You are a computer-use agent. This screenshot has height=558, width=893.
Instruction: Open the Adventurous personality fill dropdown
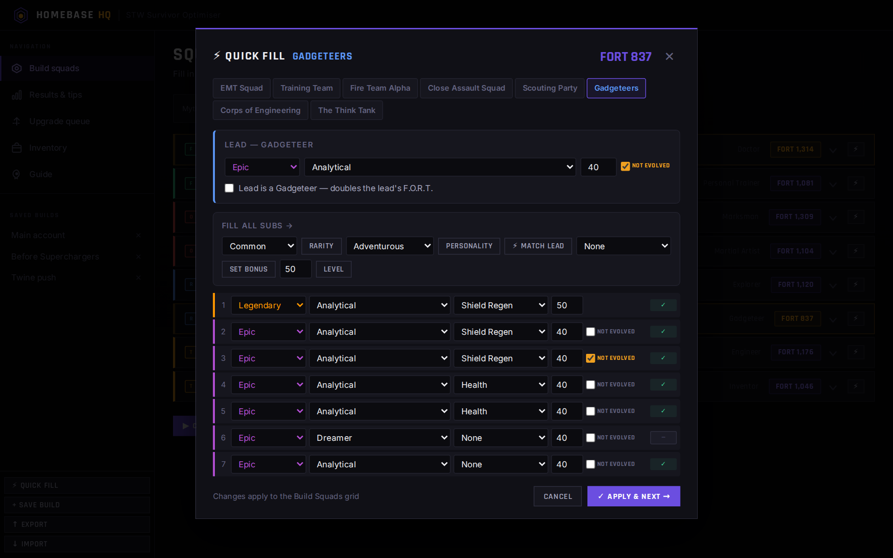click(390, 246)
